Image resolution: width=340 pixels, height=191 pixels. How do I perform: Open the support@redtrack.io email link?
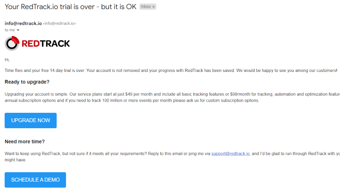[x=230, y=154]
